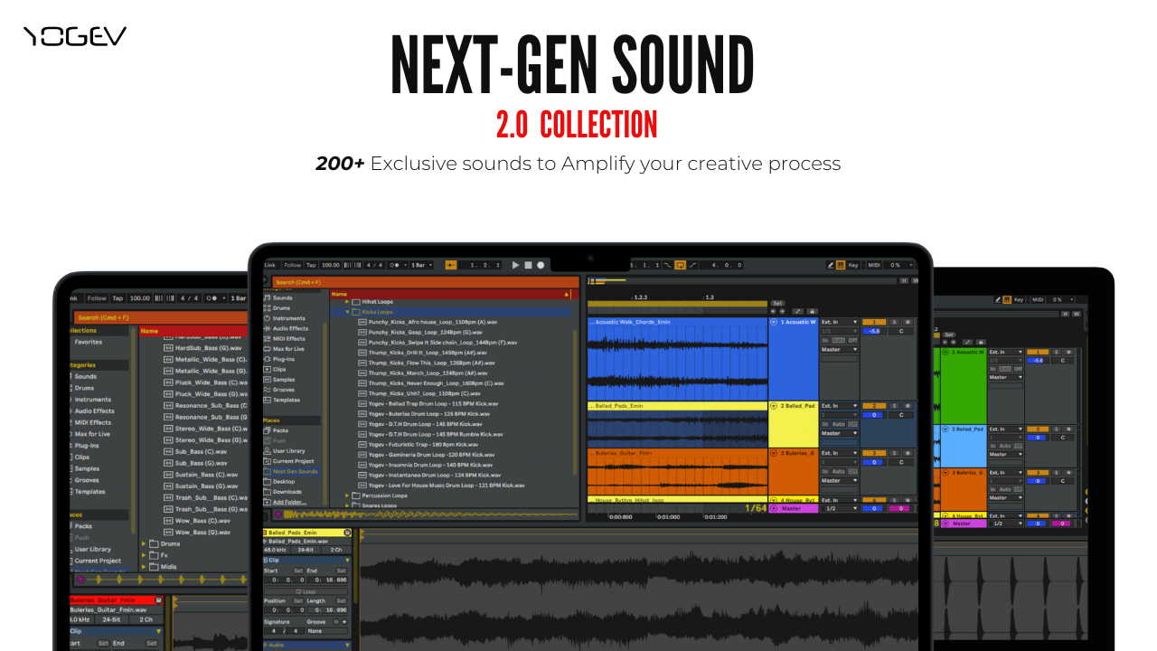Viewport: 1157px width, 651px height.
Task: Select Favorites in the left window browser
Action: coord(89,342)
